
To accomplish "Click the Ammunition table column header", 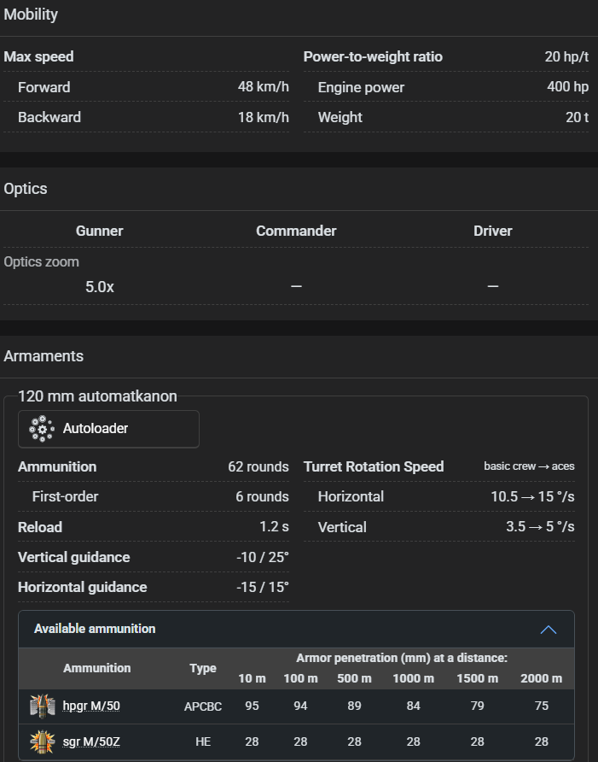I will 97,668.
